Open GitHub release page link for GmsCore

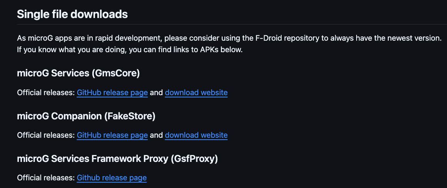[x=112, y=92]
